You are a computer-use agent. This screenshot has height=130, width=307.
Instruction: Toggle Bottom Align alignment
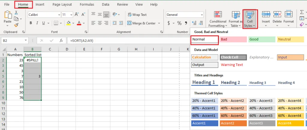click(x=106, y=14)
